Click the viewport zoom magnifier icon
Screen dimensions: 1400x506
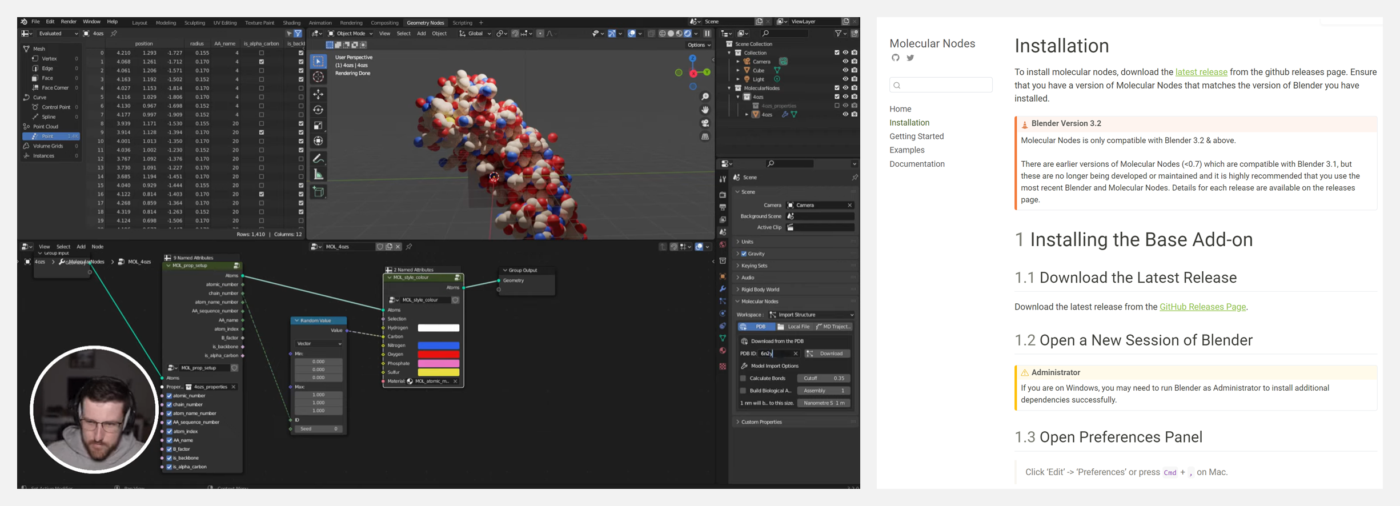[x=705, y=97]
